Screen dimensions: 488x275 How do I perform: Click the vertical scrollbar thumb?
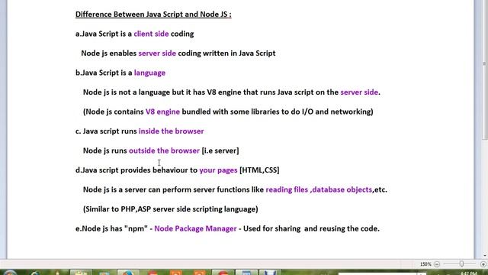click(484, 70)
